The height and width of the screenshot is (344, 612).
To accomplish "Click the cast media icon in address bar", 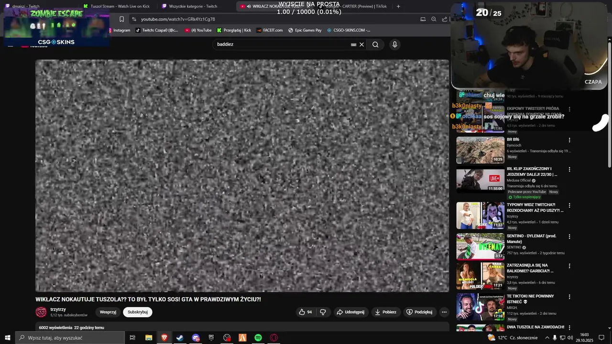I will (x=423, y=19).
